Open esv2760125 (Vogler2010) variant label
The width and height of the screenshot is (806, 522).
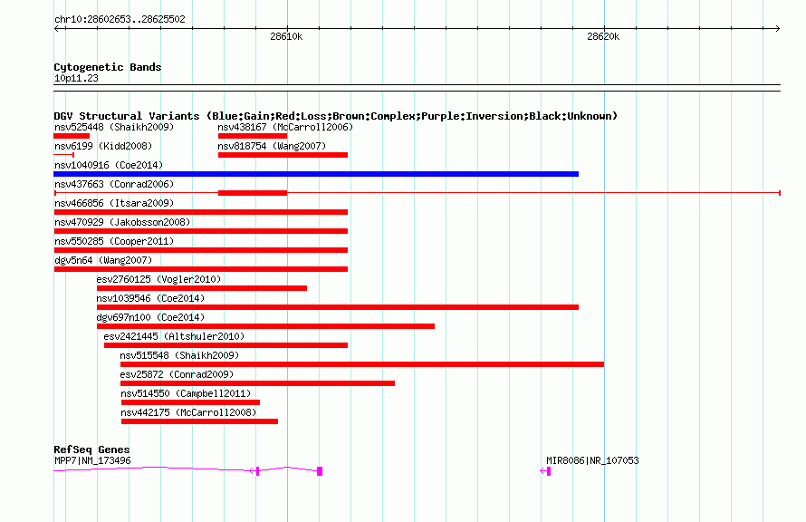[158, 279]
